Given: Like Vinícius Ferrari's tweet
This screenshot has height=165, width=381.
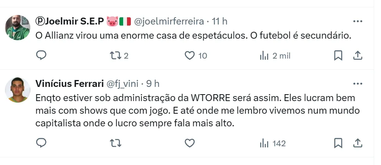Looking at the screenshot, I should (190, 143).
